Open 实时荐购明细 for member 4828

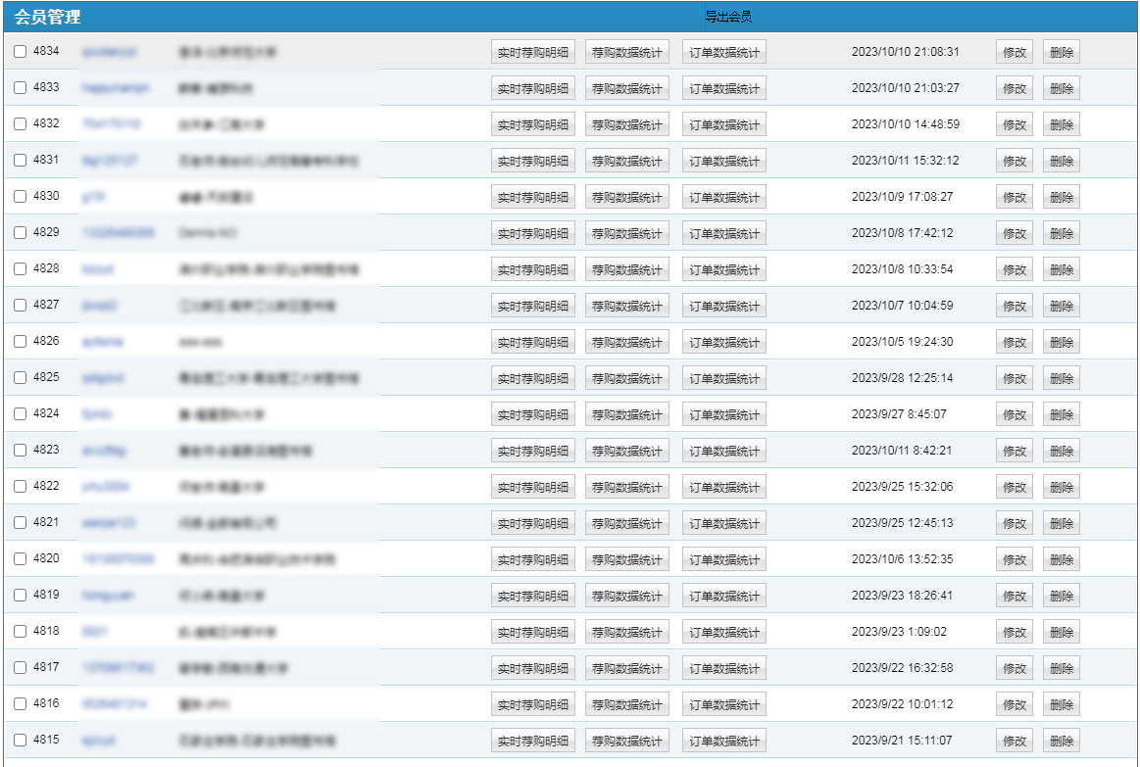click(532, 270)
